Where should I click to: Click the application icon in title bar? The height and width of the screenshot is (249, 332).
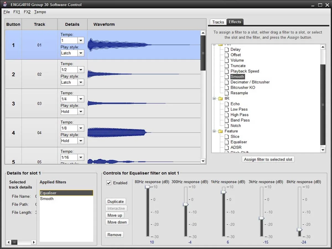5,5
